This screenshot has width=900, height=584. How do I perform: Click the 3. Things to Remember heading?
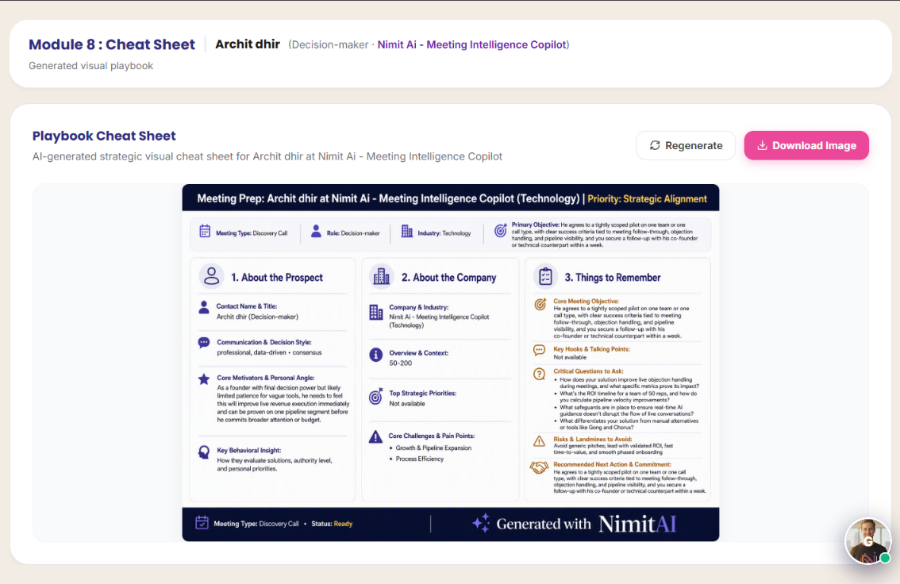[613, 278]
